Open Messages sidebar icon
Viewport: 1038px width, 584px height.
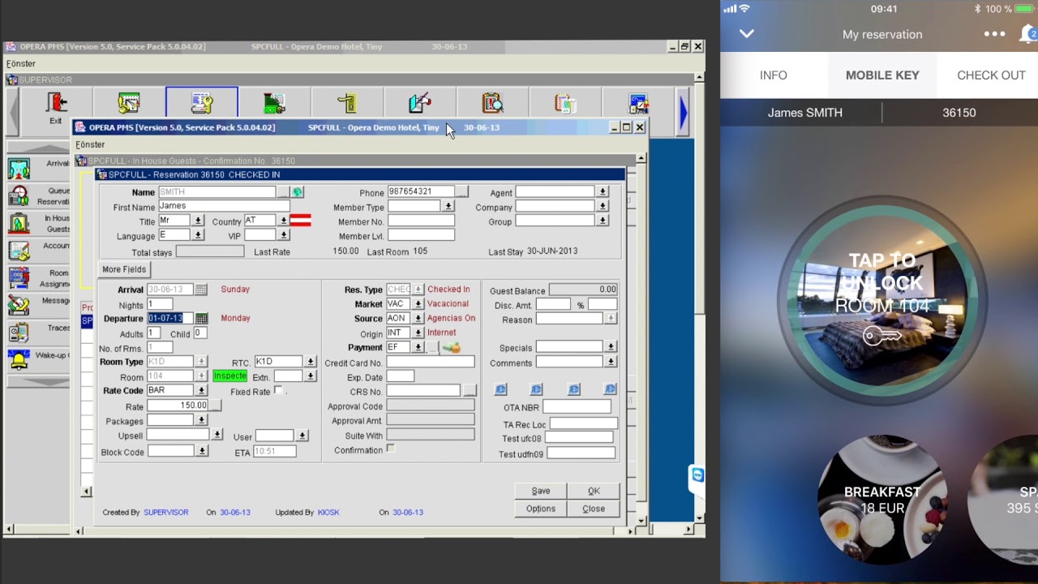pyautogui.click(x=19, y=305)
